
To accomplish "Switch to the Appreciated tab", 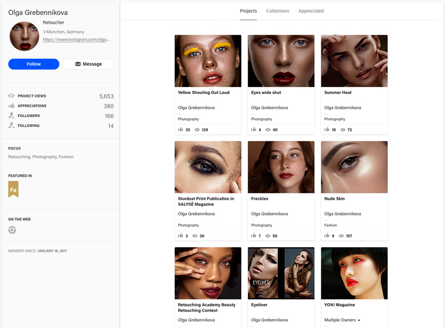I will click(311, 11).
